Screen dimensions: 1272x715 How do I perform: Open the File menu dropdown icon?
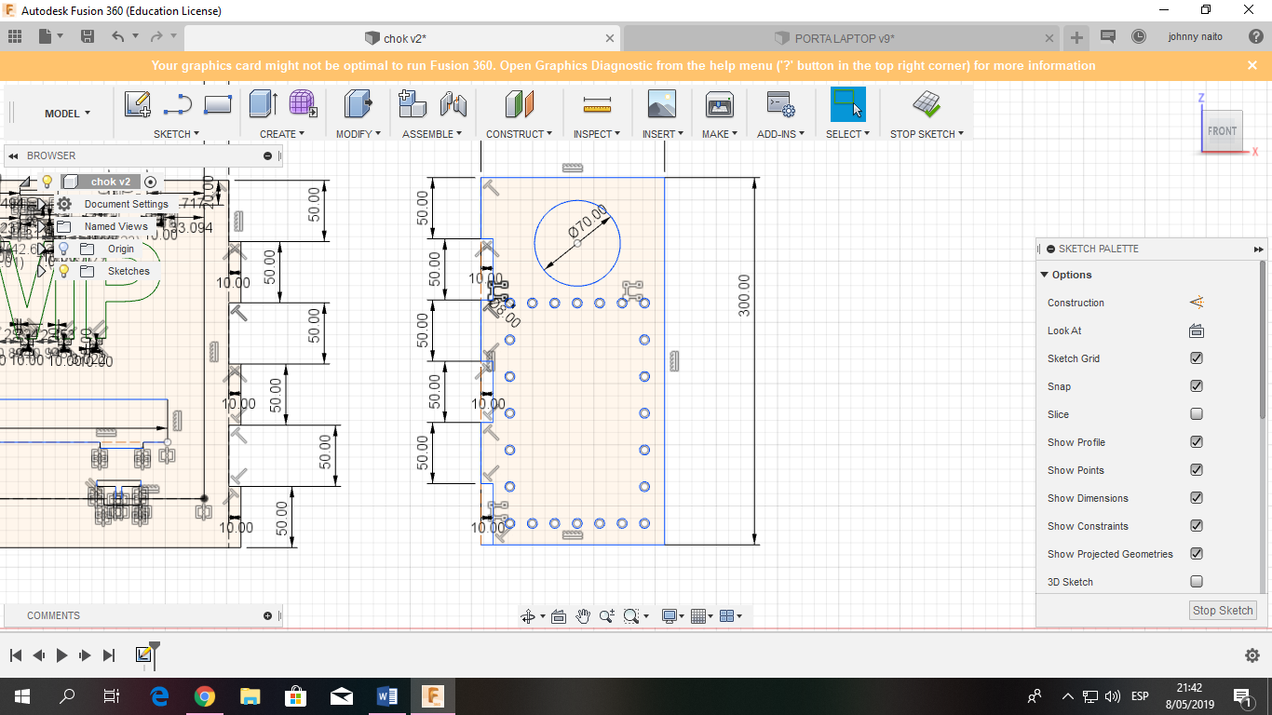[49, 37]
